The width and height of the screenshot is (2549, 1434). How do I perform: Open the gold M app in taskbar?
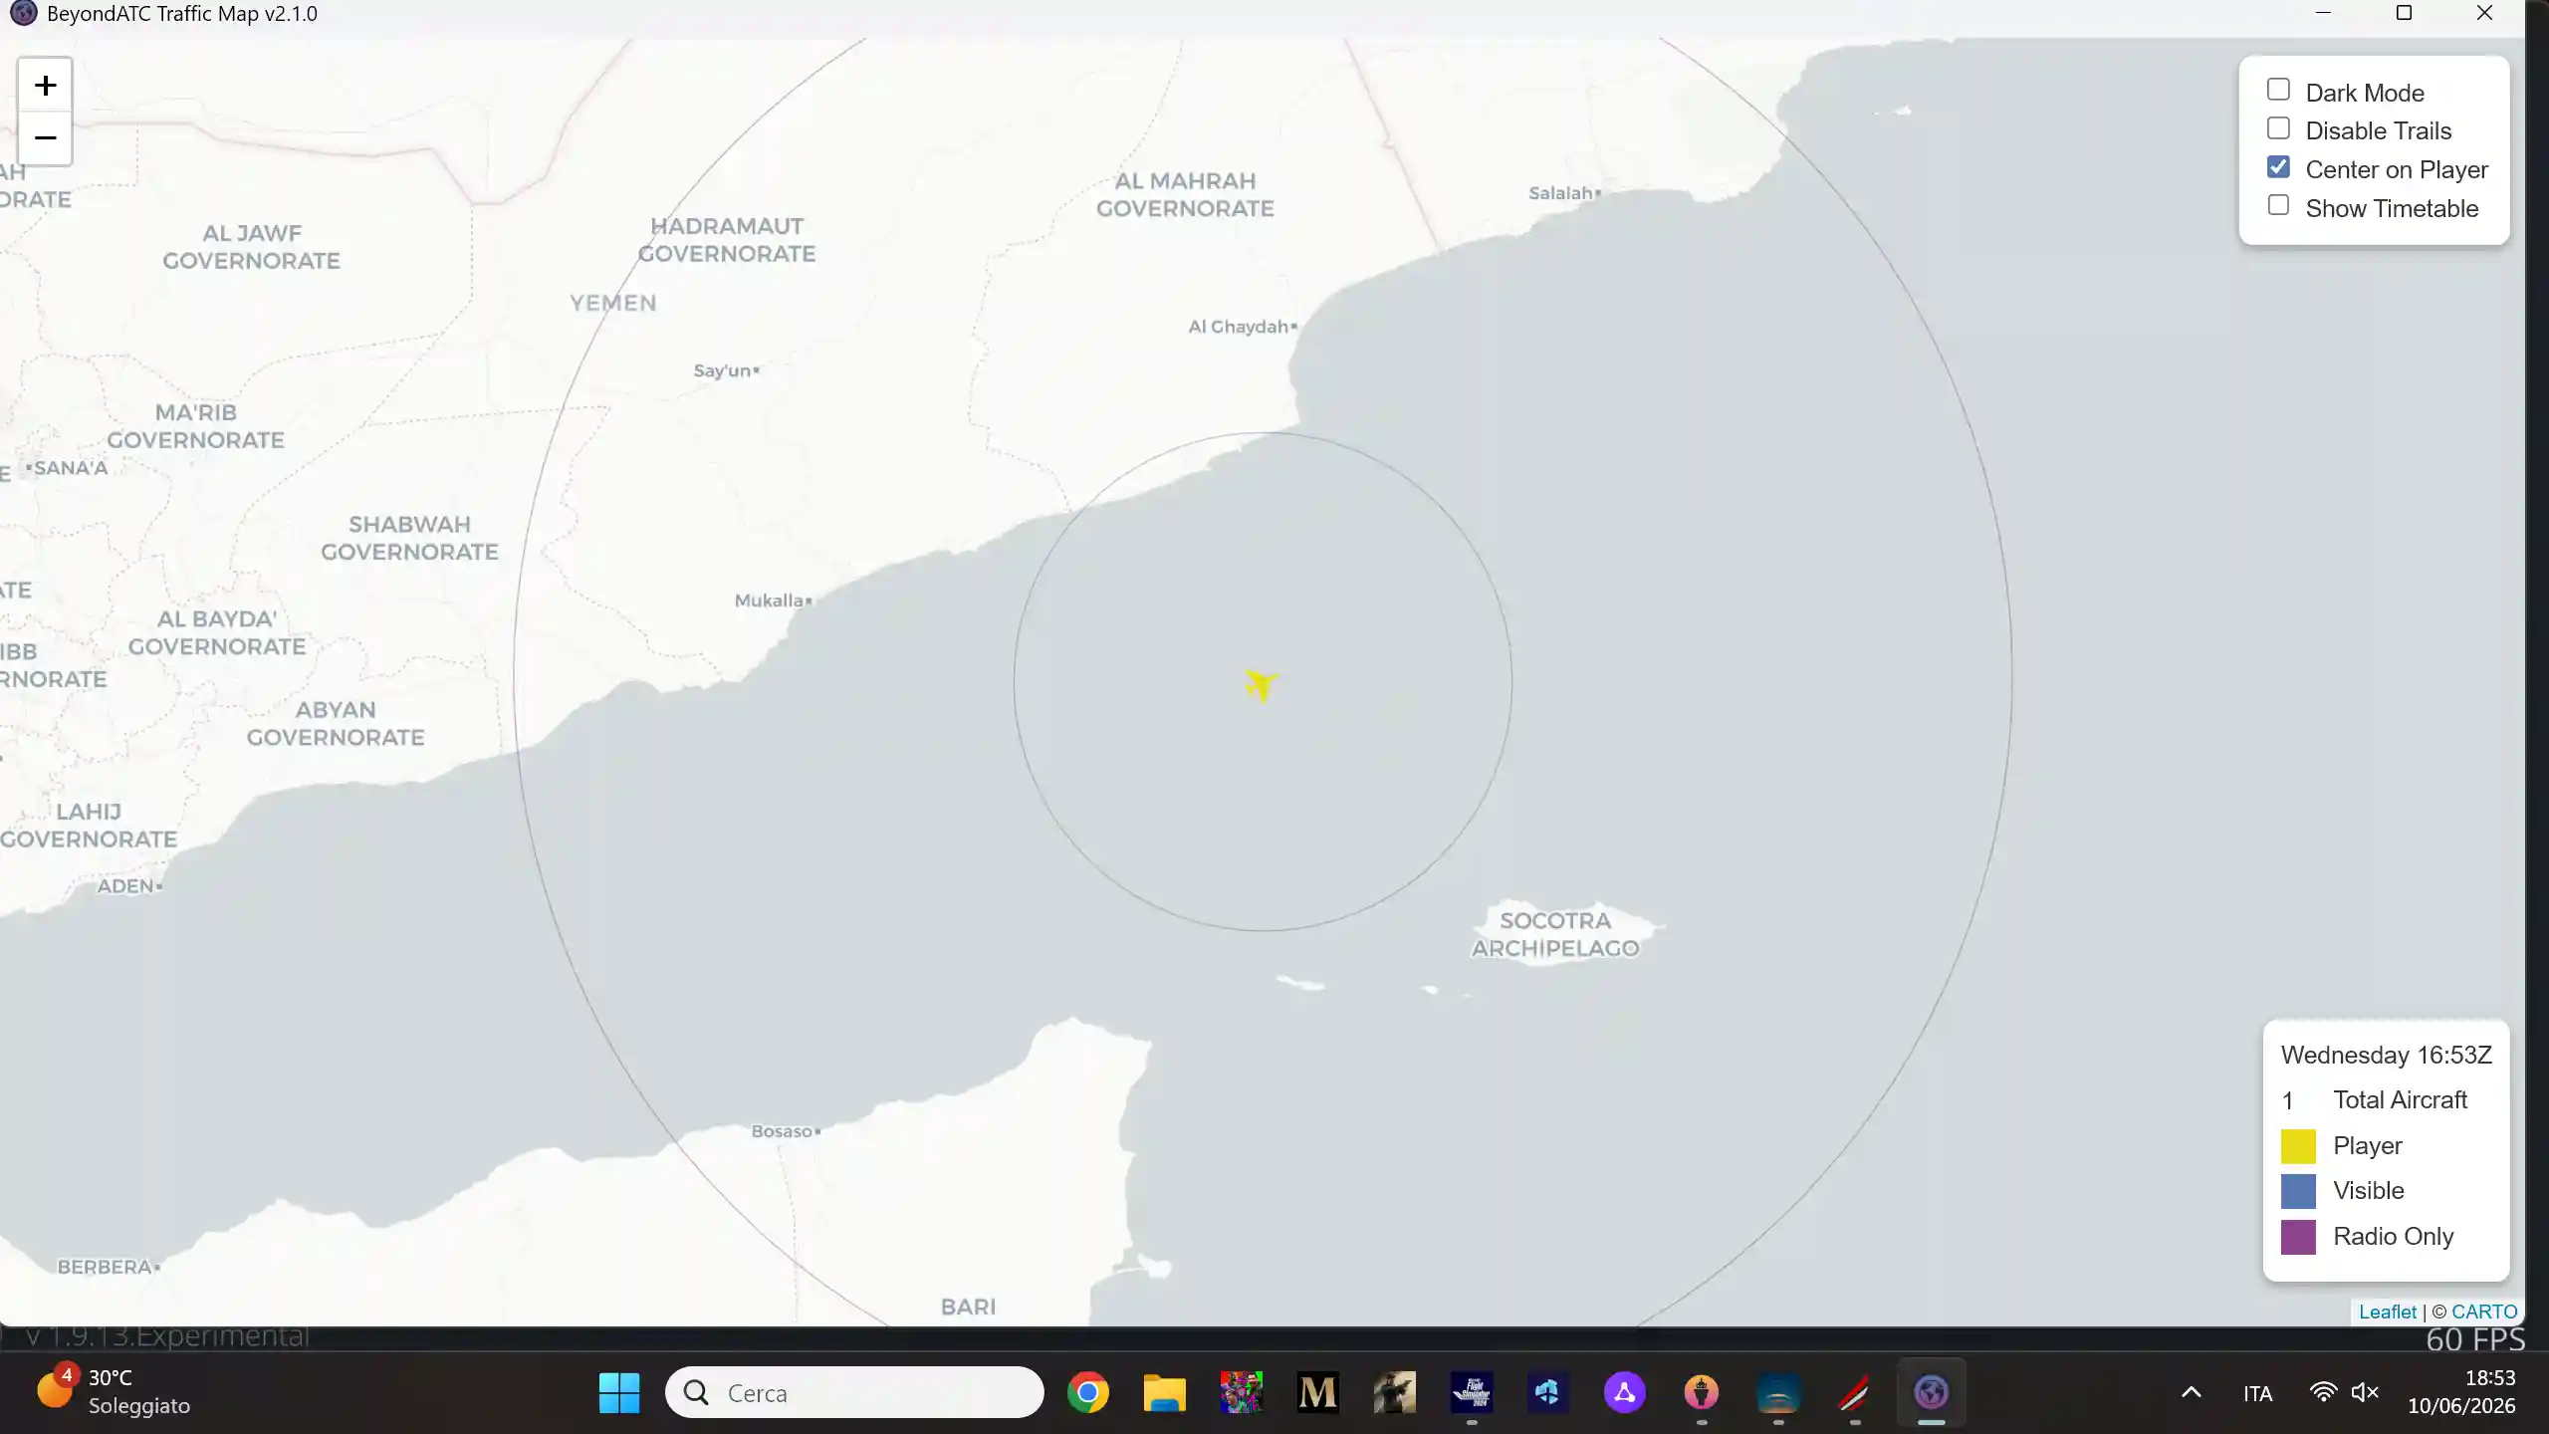coord(1317,1392)
